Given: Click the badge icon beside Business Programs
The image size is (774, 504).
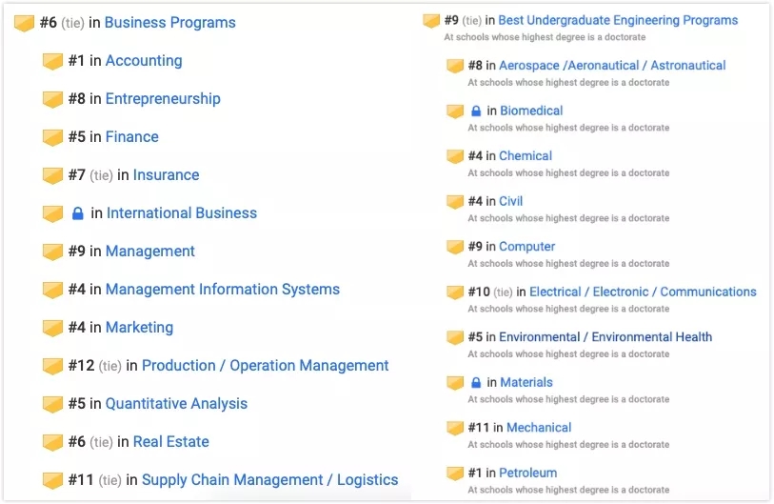Looking at the screenshot, I should coord(25,23).
